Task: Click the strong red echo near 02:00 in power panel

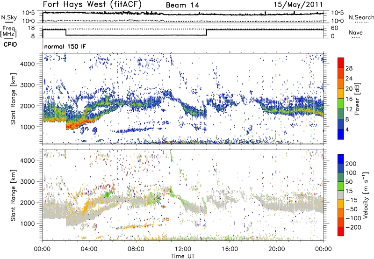Action: [x=72, y=125]
